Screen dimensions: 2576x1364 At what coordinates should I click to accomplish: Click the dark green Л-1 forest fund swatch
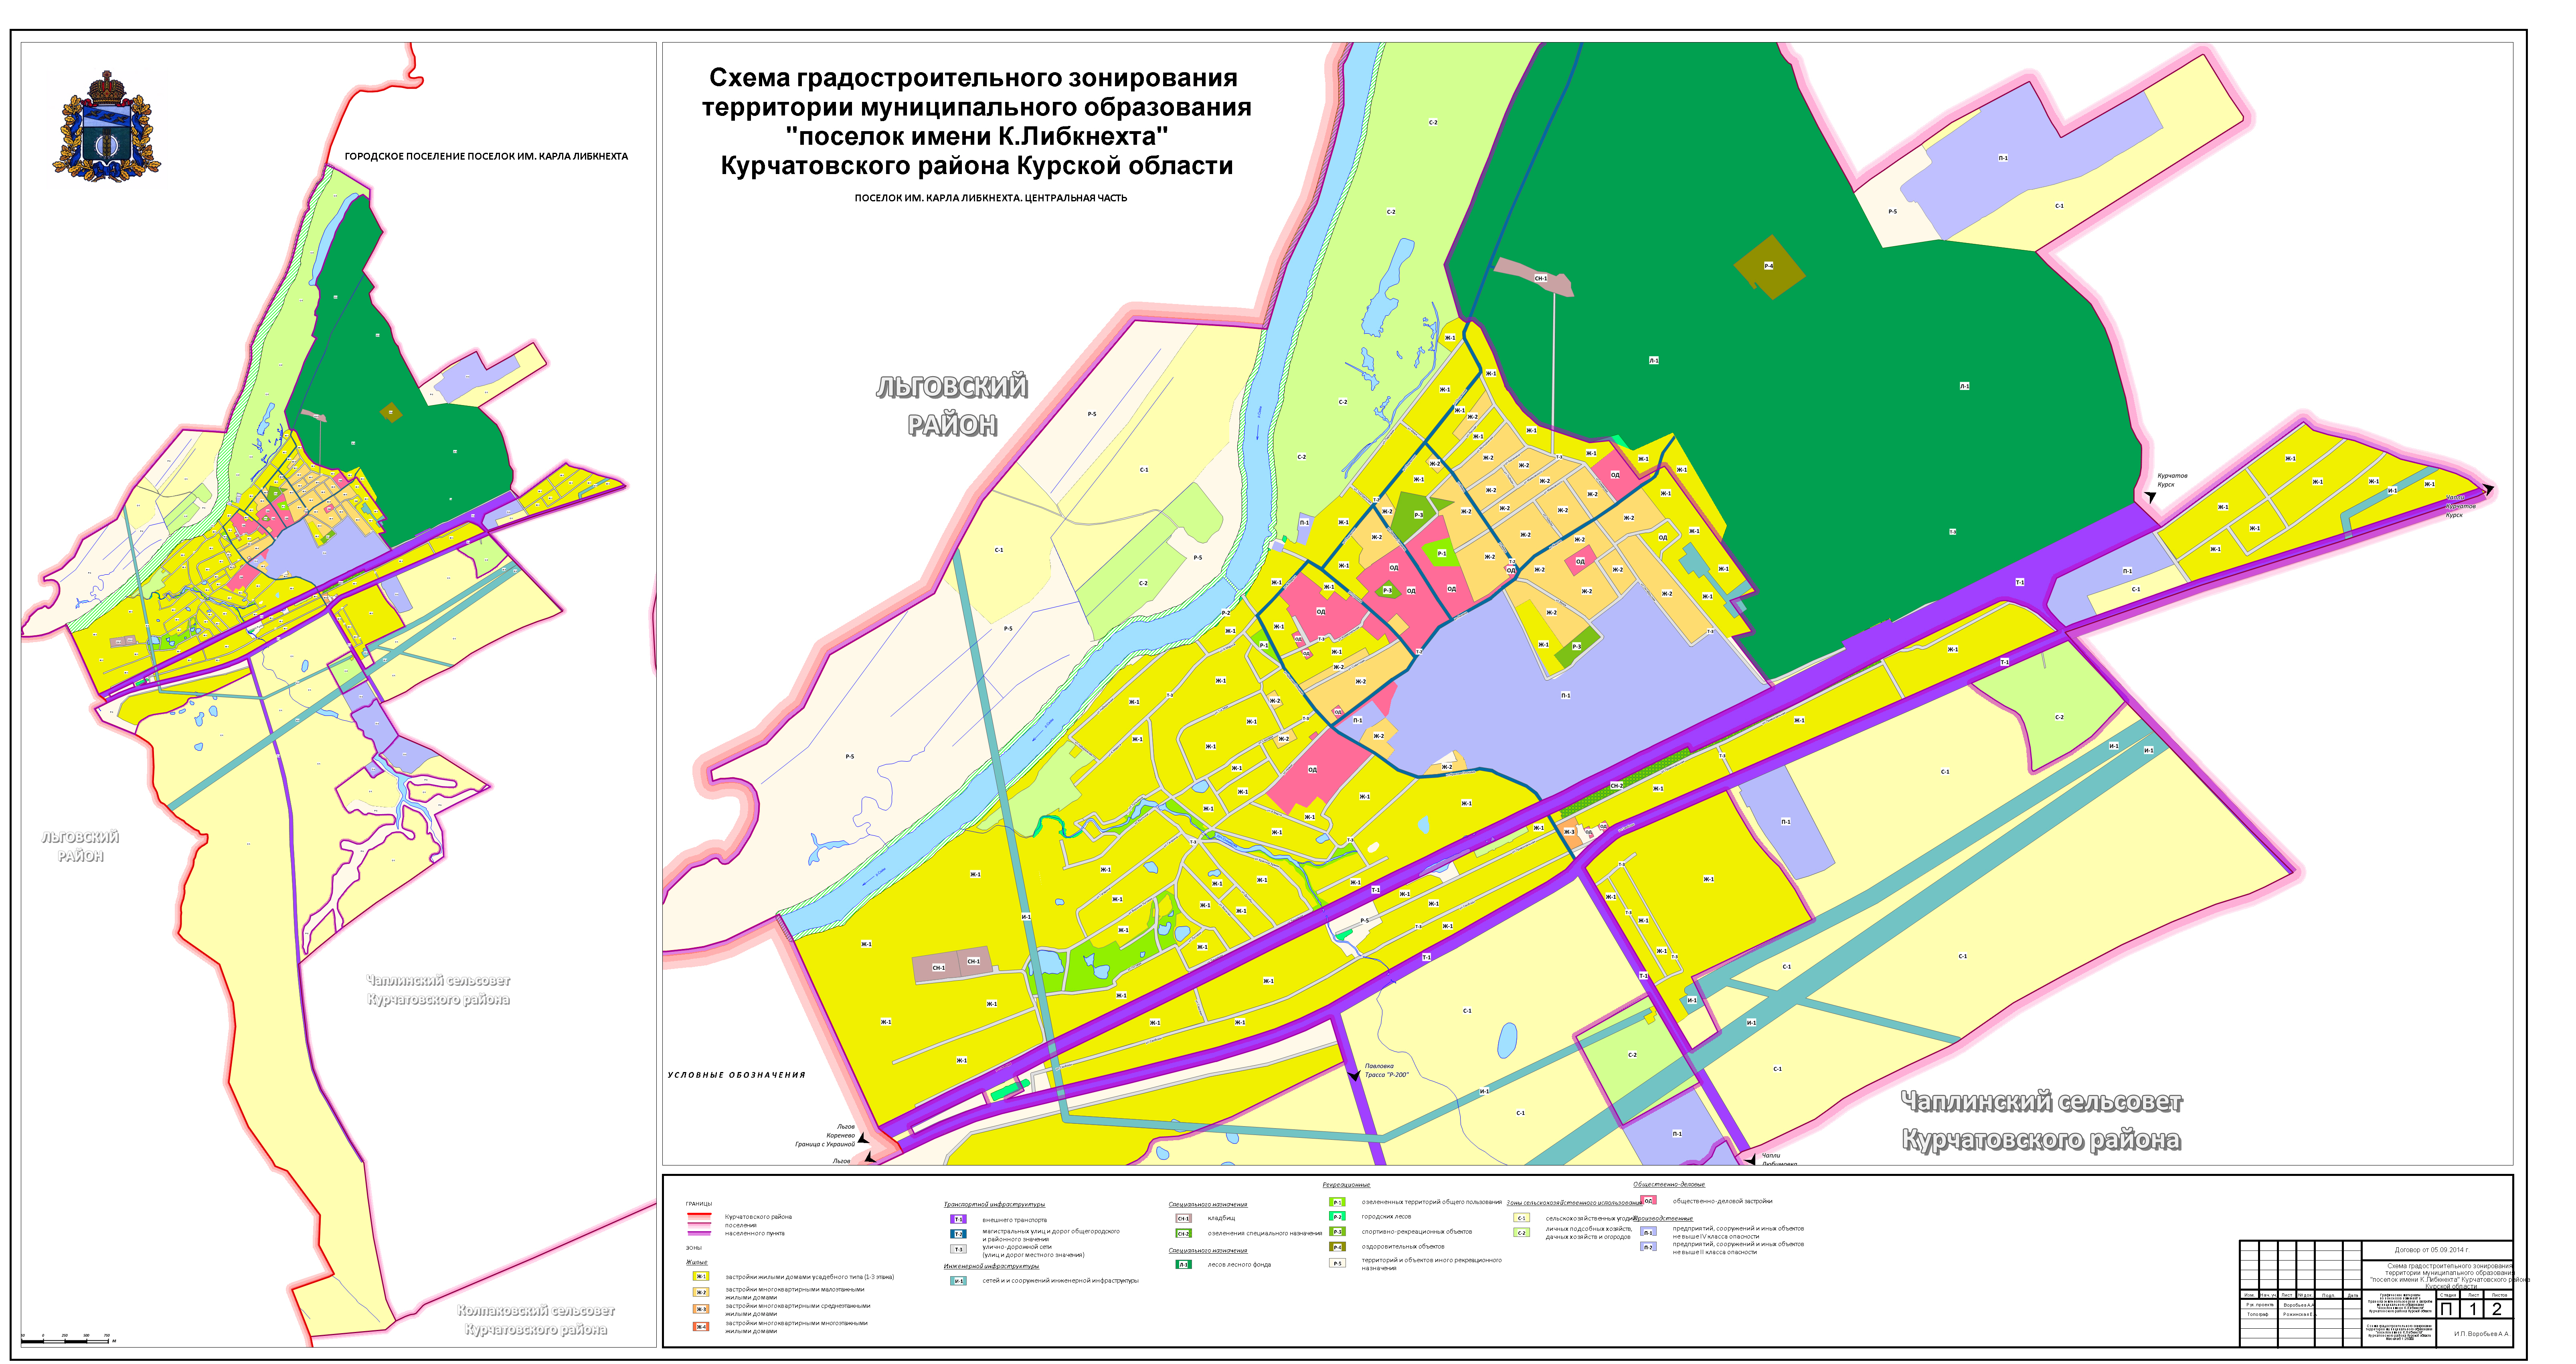click(1184, 1264)
